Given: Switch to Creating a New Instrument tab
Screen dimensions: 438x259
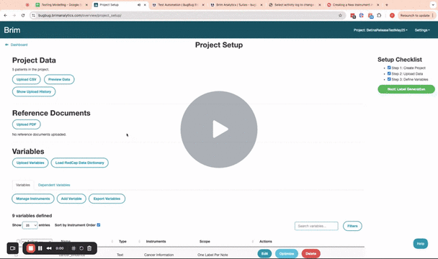Looking at the screenshot, I should [x=353, y=5].
